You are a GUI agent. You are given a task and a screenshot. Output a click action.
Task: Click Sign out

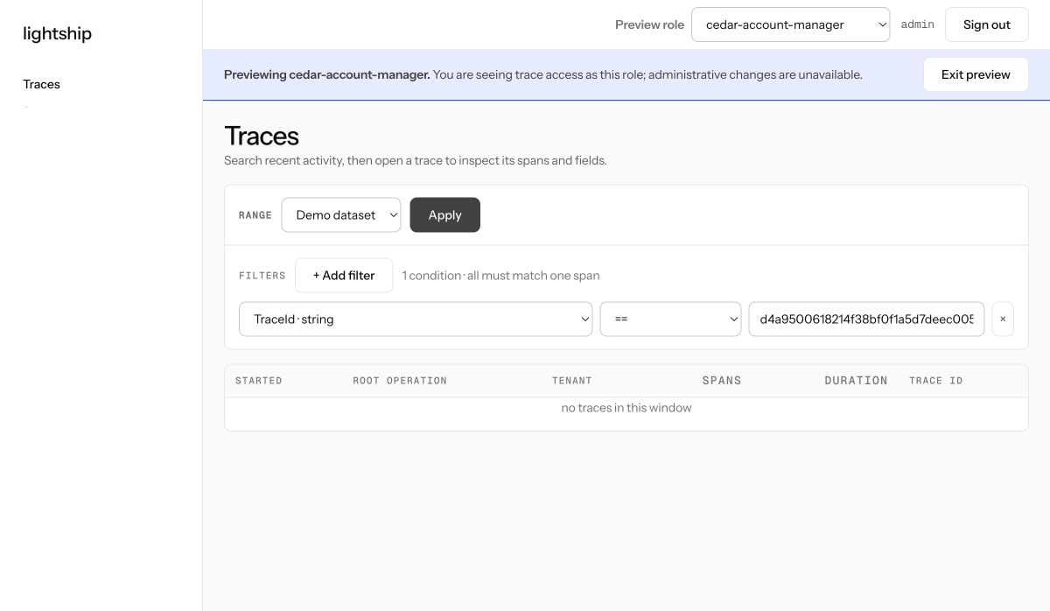point(987,25)
